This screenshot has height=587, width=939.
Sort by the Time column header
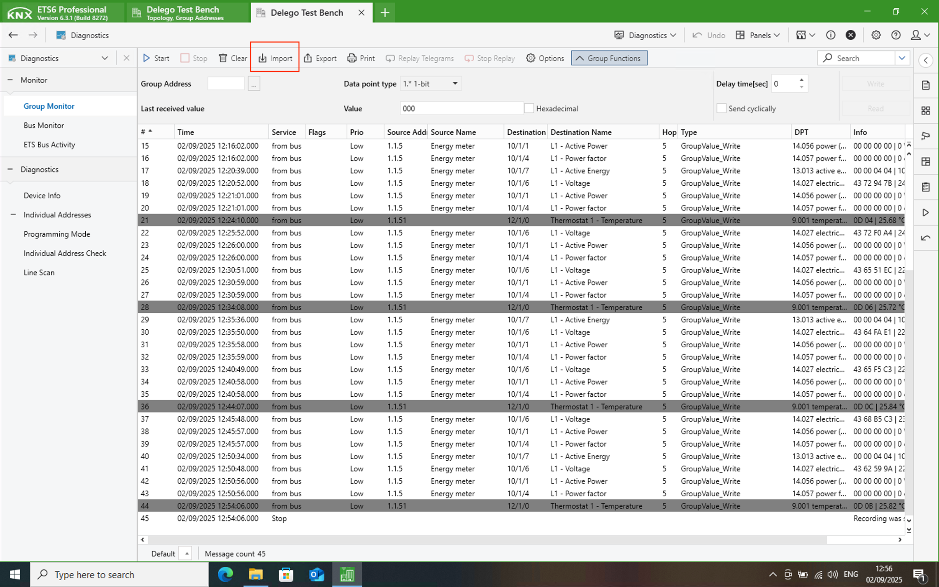(221, 132)
